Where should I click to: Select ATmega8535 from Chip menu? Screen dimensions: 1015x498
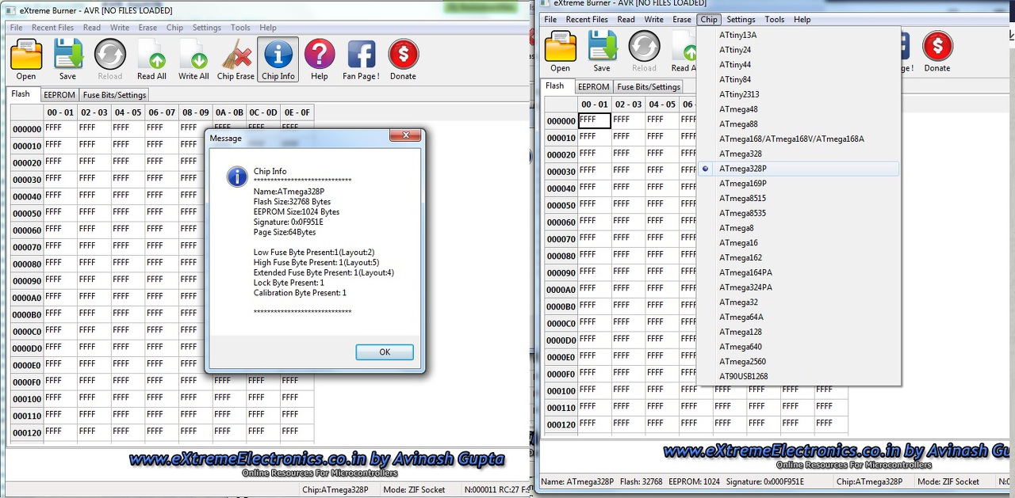[x=799, y=213]
